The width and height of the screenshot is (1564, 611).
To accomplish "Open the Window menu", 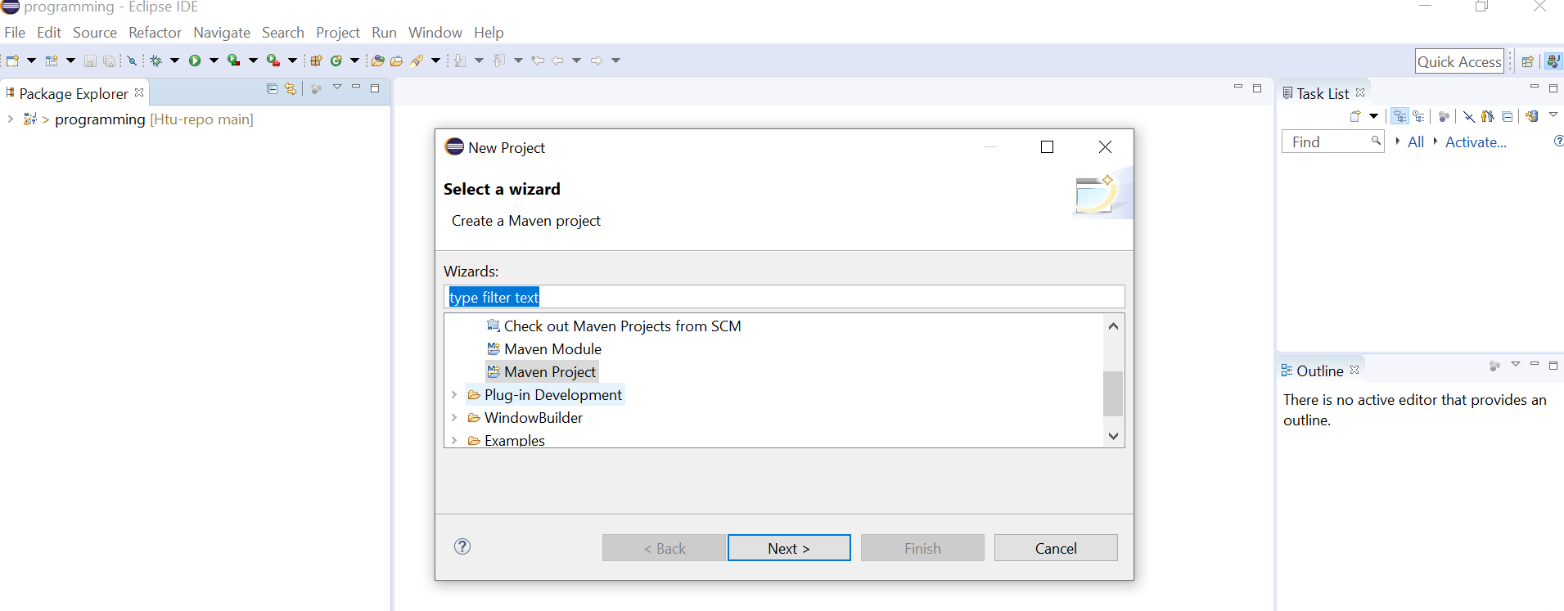I will tap(435, 33).
